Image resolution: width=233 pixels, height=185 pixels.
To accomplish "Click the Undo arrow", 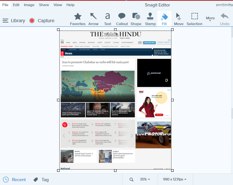I will pos(225,19).
